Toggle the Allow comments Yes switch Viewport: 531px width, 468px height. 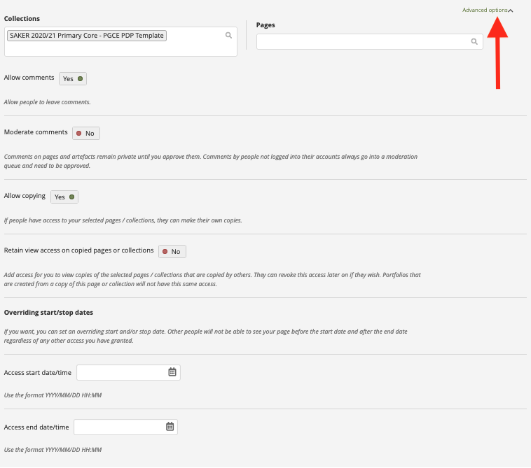pos(73,79)
